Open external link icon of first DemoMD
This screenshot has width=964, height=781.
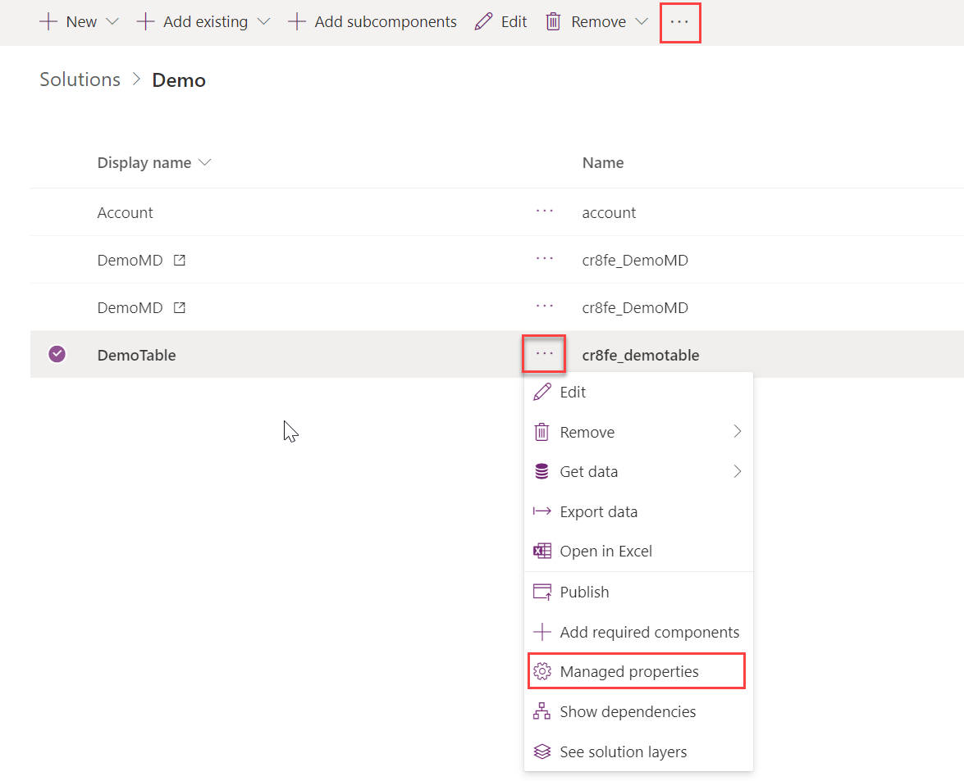(180, 260)
